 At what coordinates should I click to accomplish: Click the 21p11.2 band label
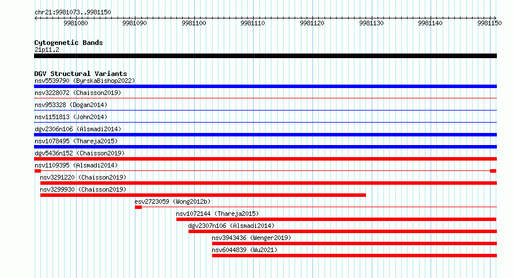[x=47, y=49]
